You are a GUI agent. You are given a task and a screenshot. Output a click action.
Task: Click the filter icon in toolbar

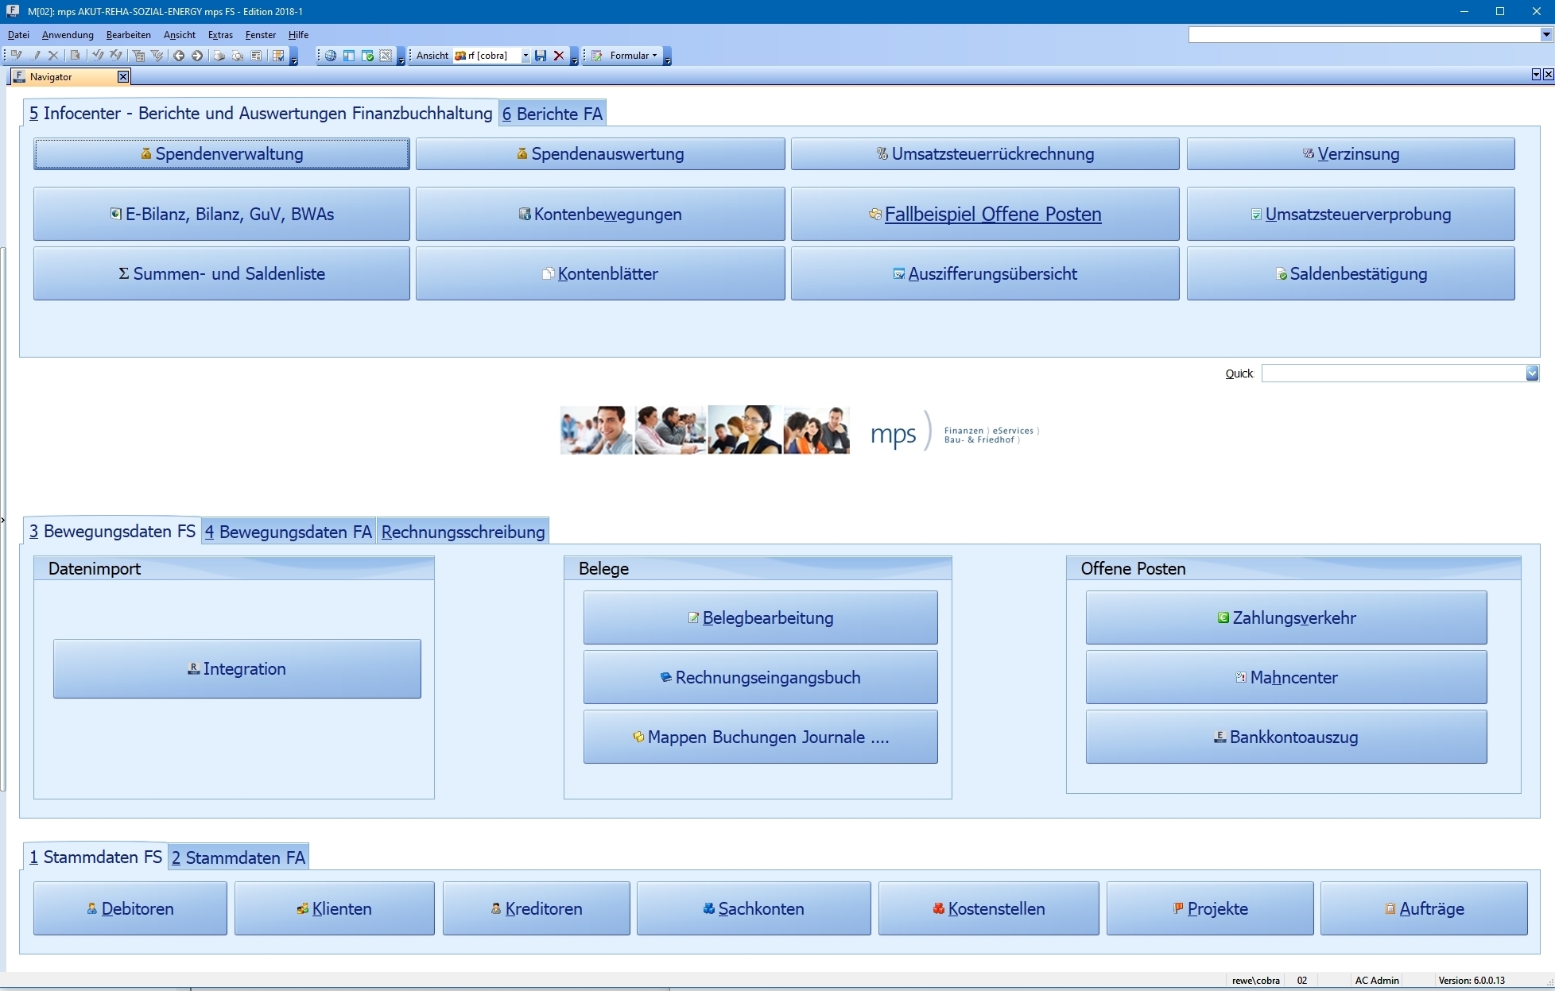click(138, 56)
